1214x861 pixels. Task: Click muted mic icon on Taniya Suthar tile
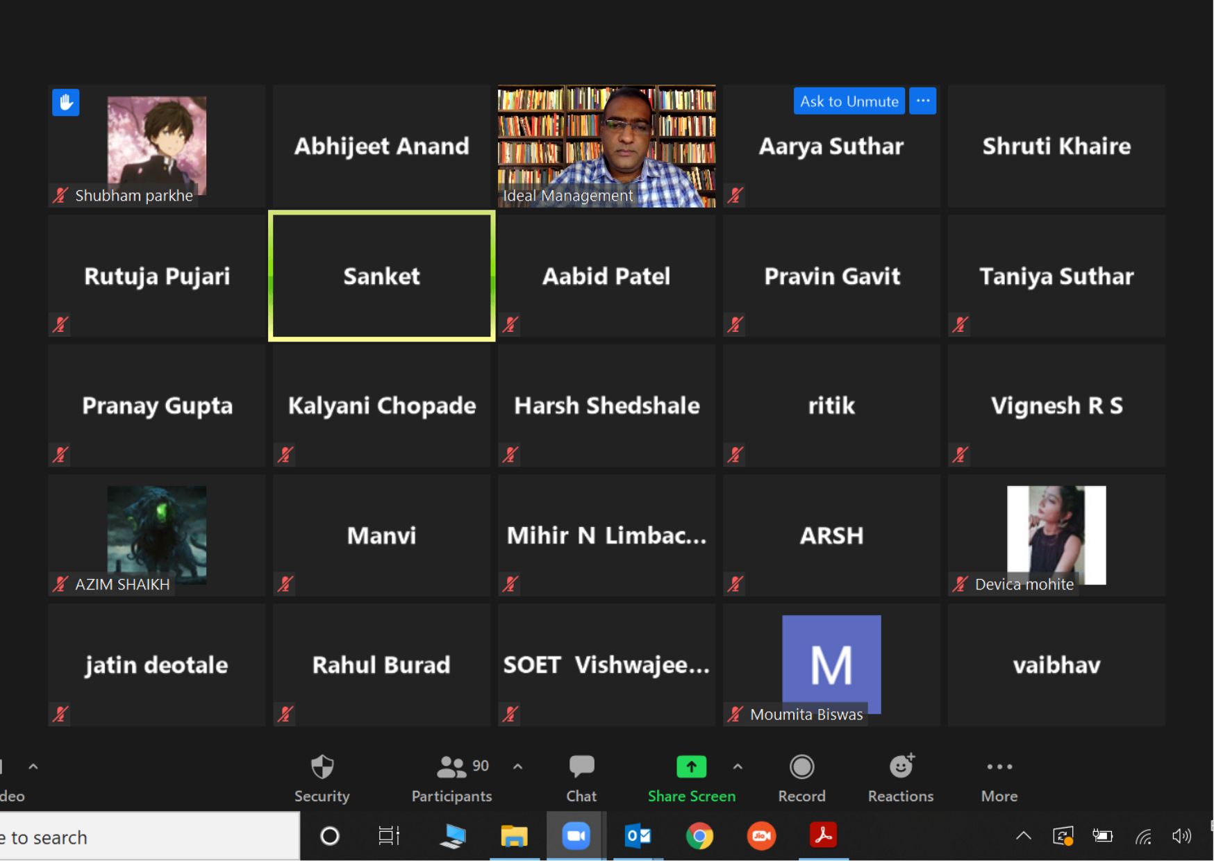(x=961, y=324)
